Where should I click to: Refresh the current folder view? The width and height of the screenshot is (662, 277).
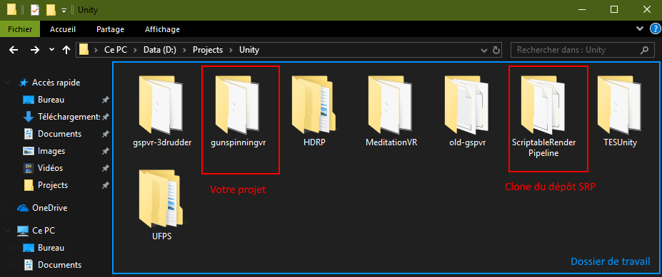496,50
